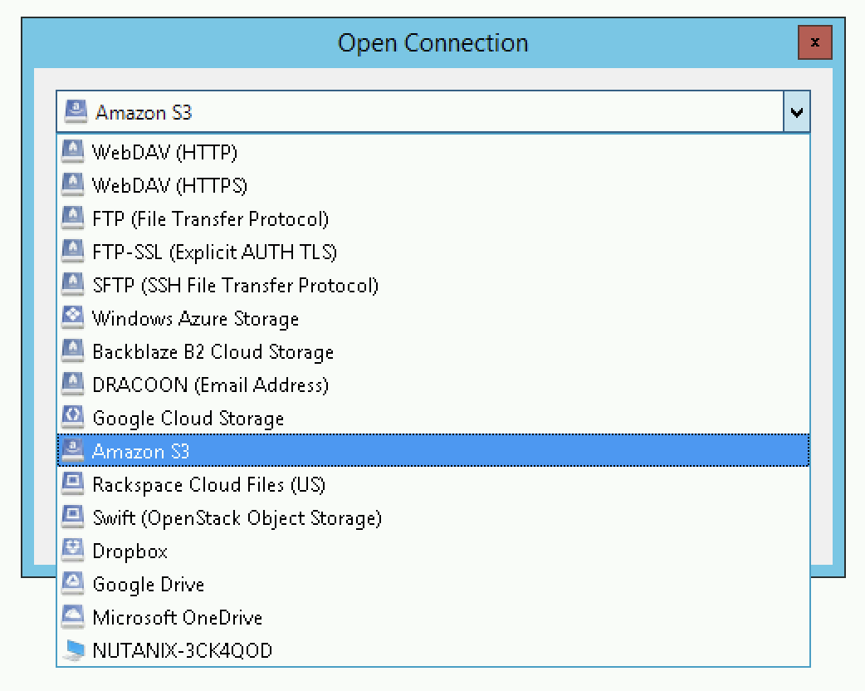Select WebDAV (HTTPS) from the list
Viewport: 865px width, 691px height.
(x=433, y=185)
